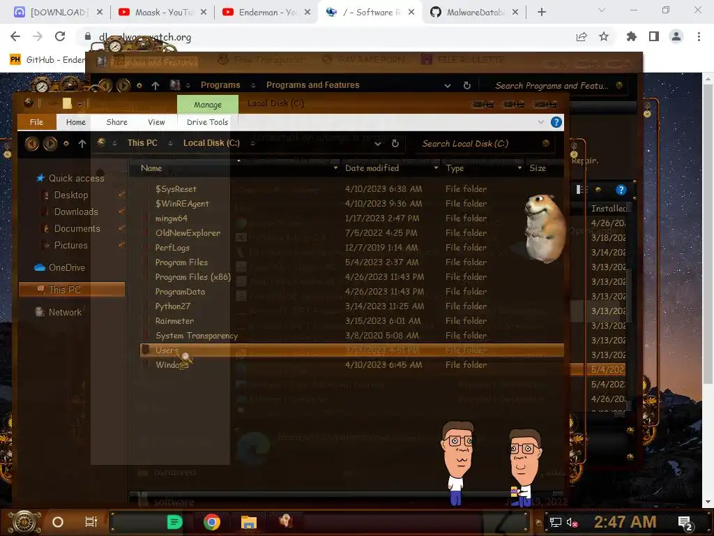Screen dimensions: 714x536
Task: Open address path history dropdown in explorer
Action: [378, 144]
